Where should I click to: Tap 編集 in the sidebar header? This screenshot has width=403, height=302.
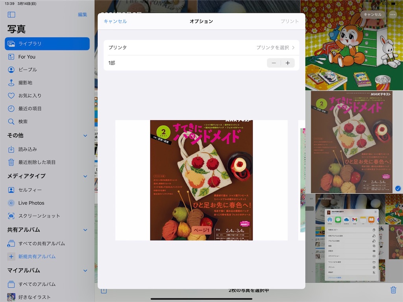coord(83,15)
